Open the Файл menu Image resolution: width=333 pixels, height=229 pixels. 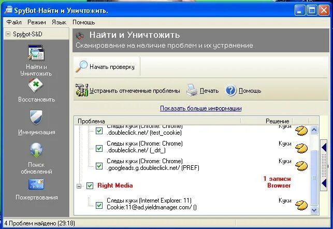tap(14, 22)
